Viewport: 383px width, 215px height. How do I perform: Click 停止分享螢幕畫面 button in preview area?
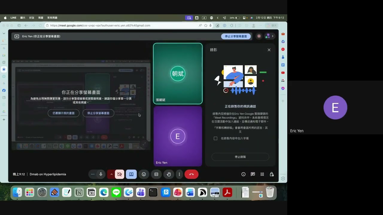pos(98,113)
